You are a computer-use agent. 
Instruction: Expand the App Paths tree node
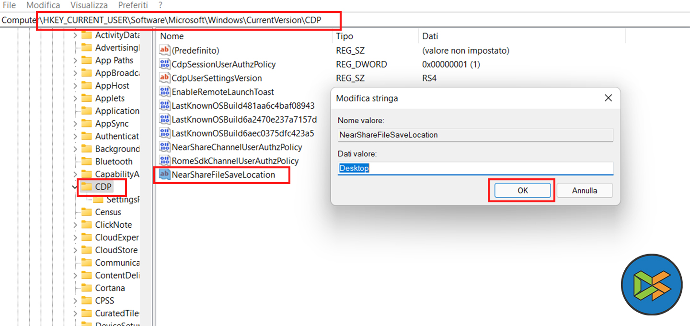(x=75, y=60)
